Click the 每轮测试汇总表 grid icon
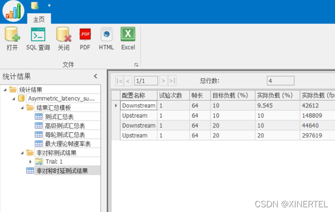This screenshot has height=212, width=335. [x=38, y=134]
